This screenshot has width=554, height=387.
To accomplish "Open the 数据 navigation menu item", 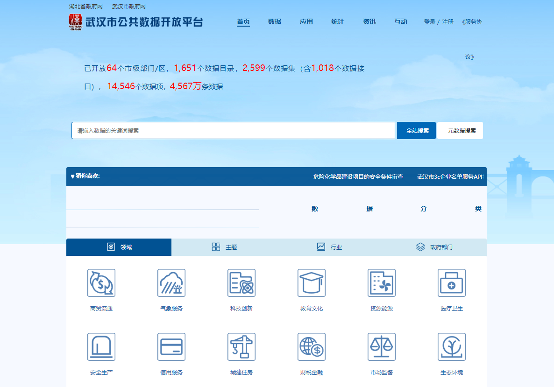I will pos(275,22).
